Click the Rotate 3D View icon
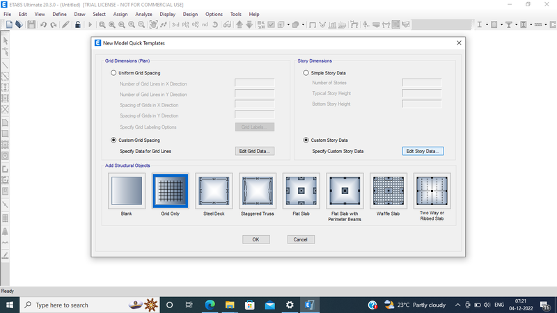This screenshot has height=313, width=557. [x=215, y=24]
